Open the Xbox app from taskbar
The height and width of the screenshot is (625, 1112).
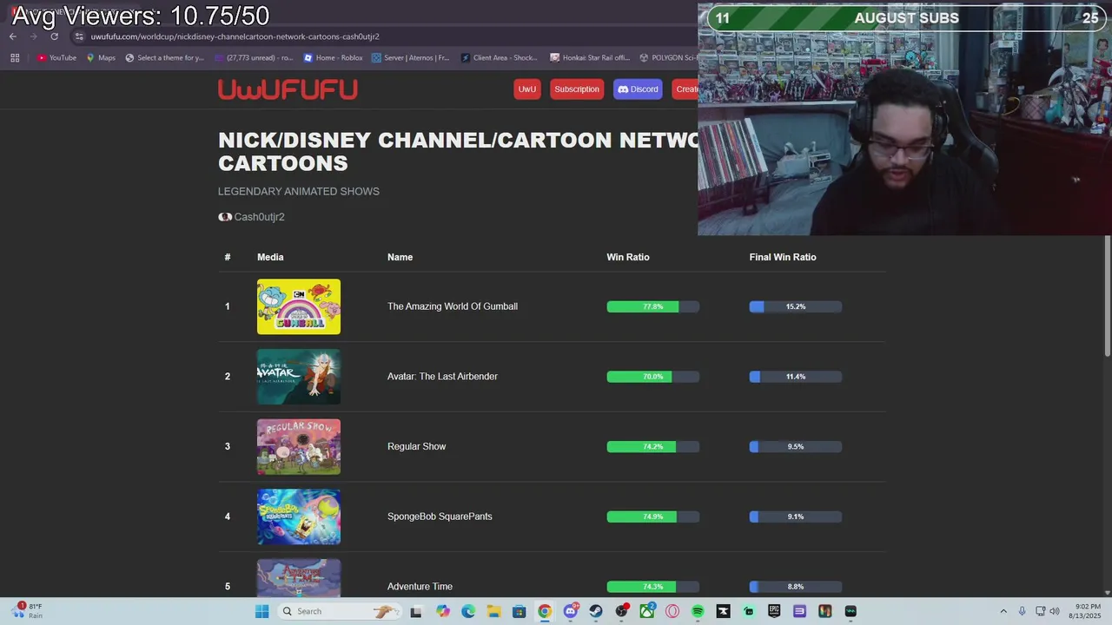pyautogui.click(x=647, y=611)
